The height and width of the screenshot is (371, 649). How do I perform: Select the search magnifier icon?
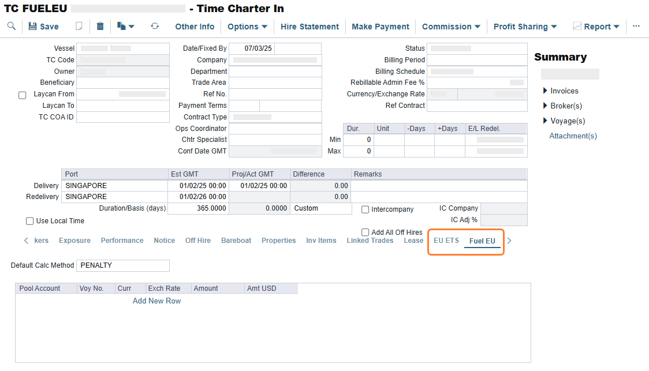point(12,27)
